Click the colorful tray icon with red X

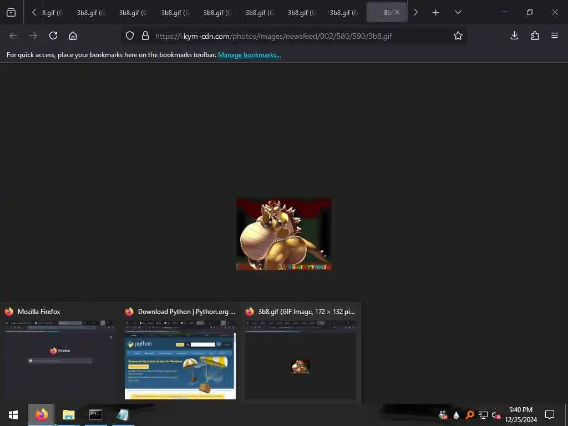tap(443, 415)
